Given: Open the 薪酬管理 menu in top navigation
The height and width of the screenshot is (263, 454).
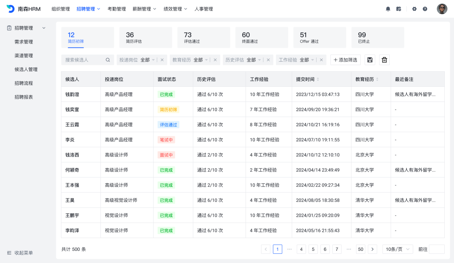Looking at the screenshot, I should [144, 9].
